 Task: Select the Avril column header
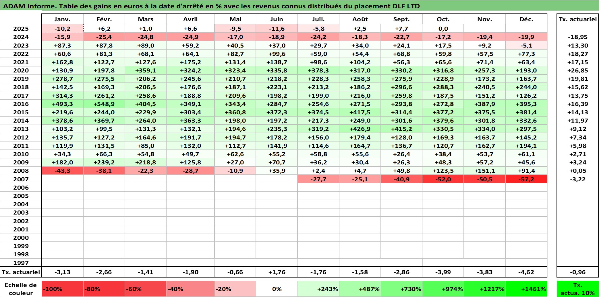tap(190, 19)
